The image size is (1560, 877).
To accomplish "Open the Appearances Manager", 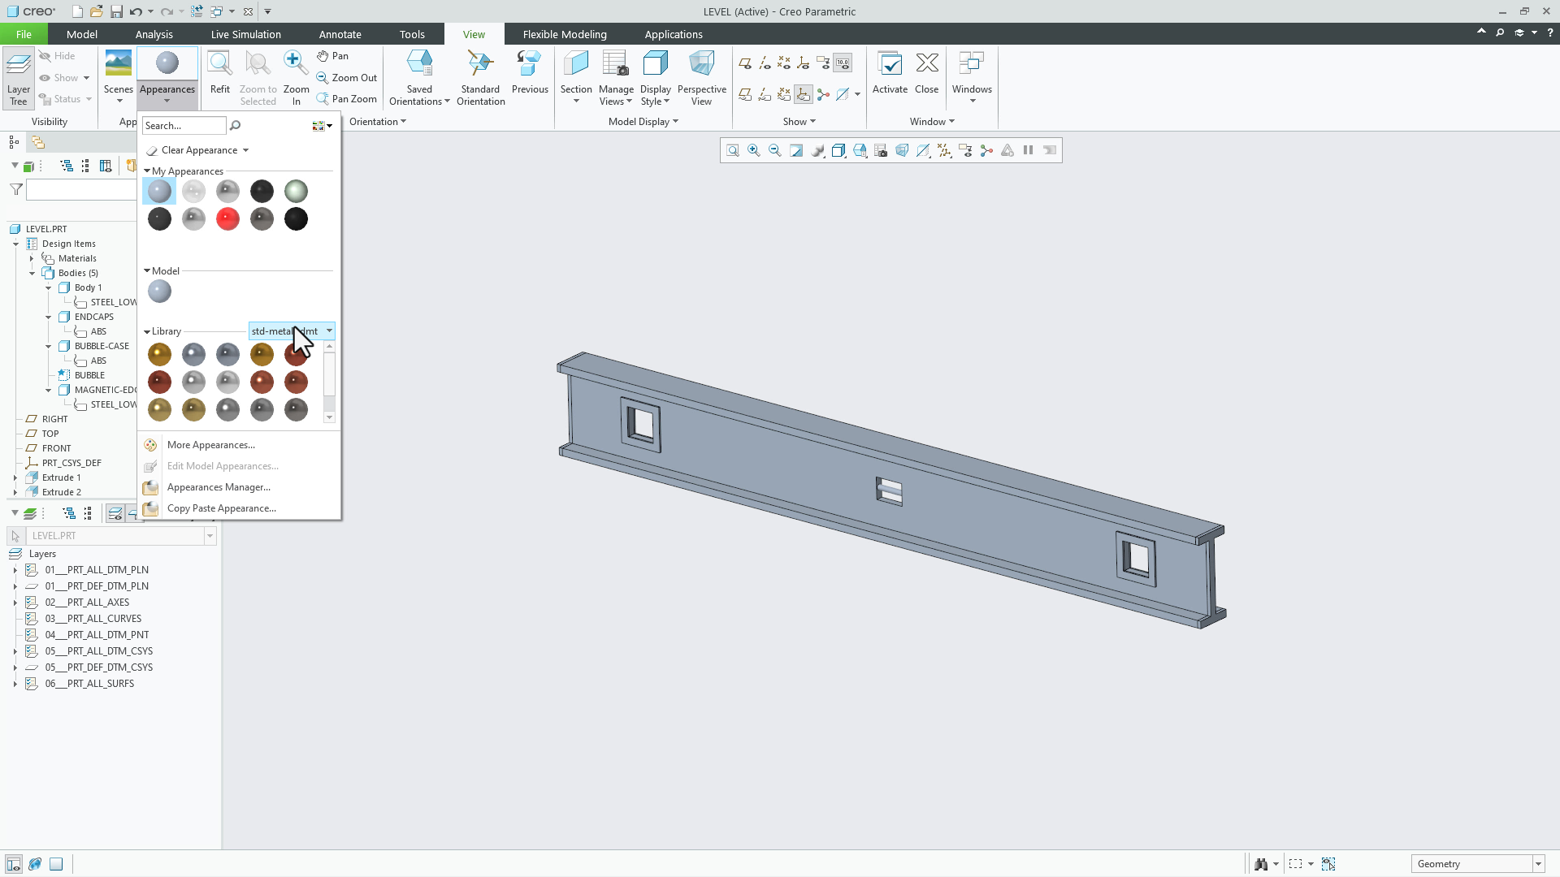I will pyautogui.click(x=218, y=487).
